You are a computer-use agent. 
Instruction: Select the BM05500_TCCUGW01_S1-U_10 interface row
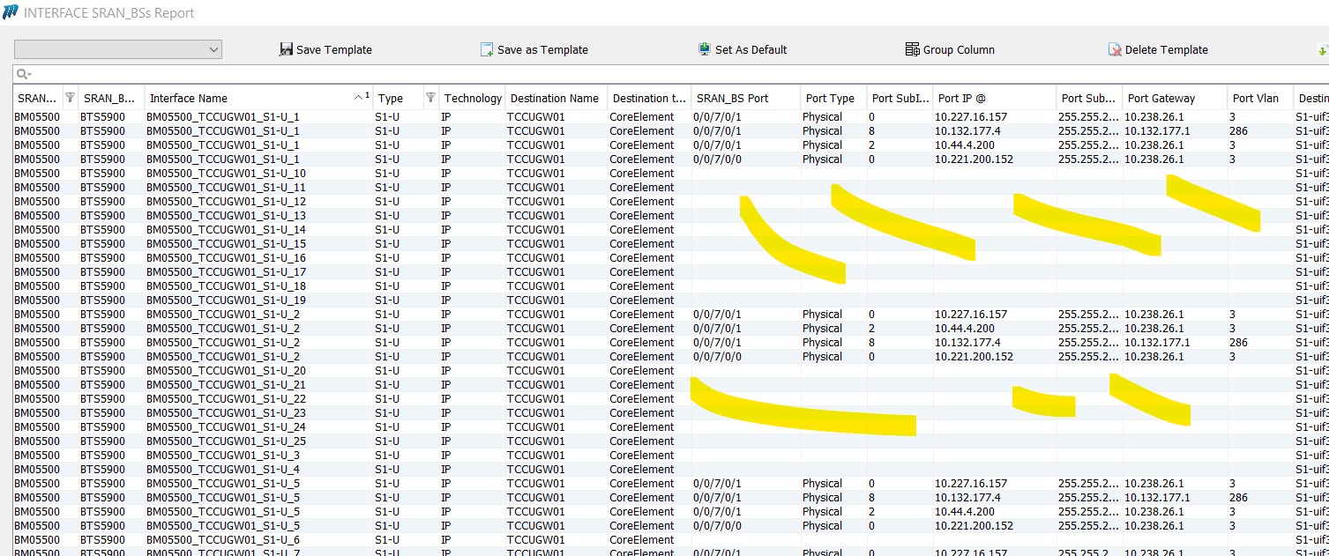pyautogui.click(x=226, y=174)
